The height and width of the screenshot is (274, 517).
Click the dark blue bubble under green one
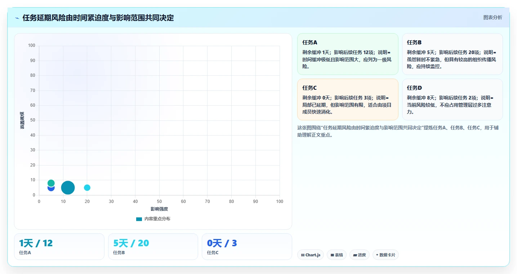coord(51,189)
